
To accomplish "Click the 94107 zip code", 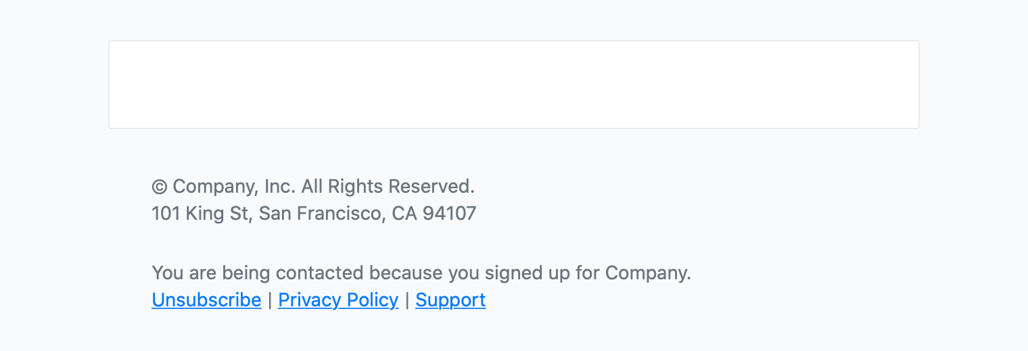I will (450, 214).
